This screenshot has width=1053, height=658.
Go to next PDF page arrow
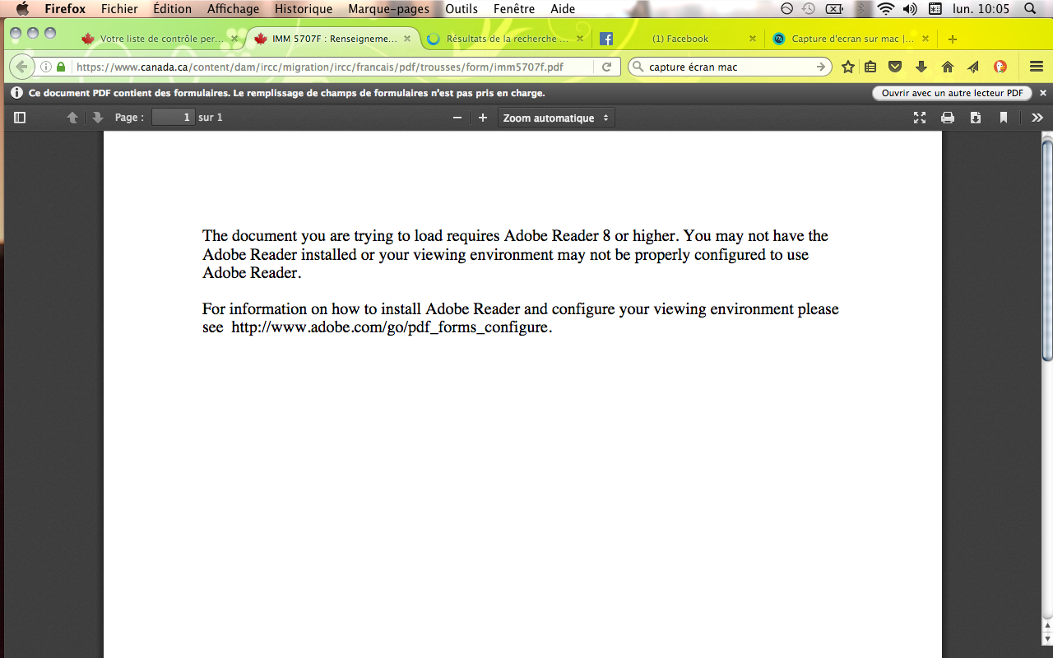click(x=97, y=118)
